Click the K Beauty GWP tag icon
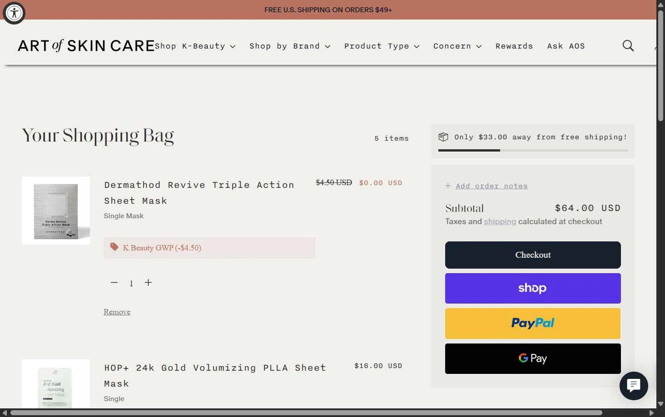This screenshot has height=417, width=665. pyautogui.click(x=114, y=247)
